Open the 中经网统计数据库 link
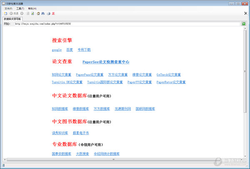Image resolution: width=250 pixels, height=169 pixels. pyautogui.click(x=107, y=154)
